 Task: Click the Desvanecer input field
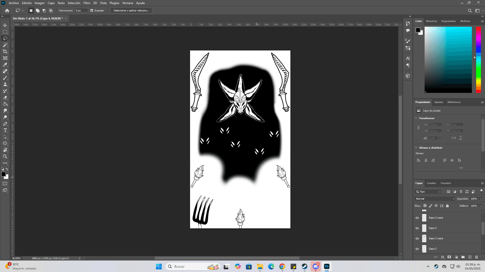point(81,11)
